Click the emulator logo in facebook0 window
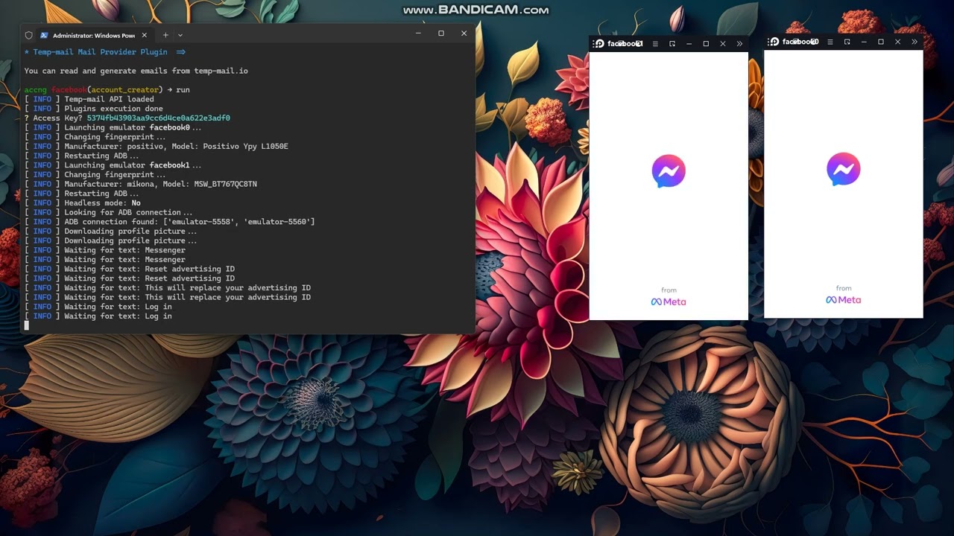Image resolution: width=954 pixels, height=536 pixels. (774, 42)
